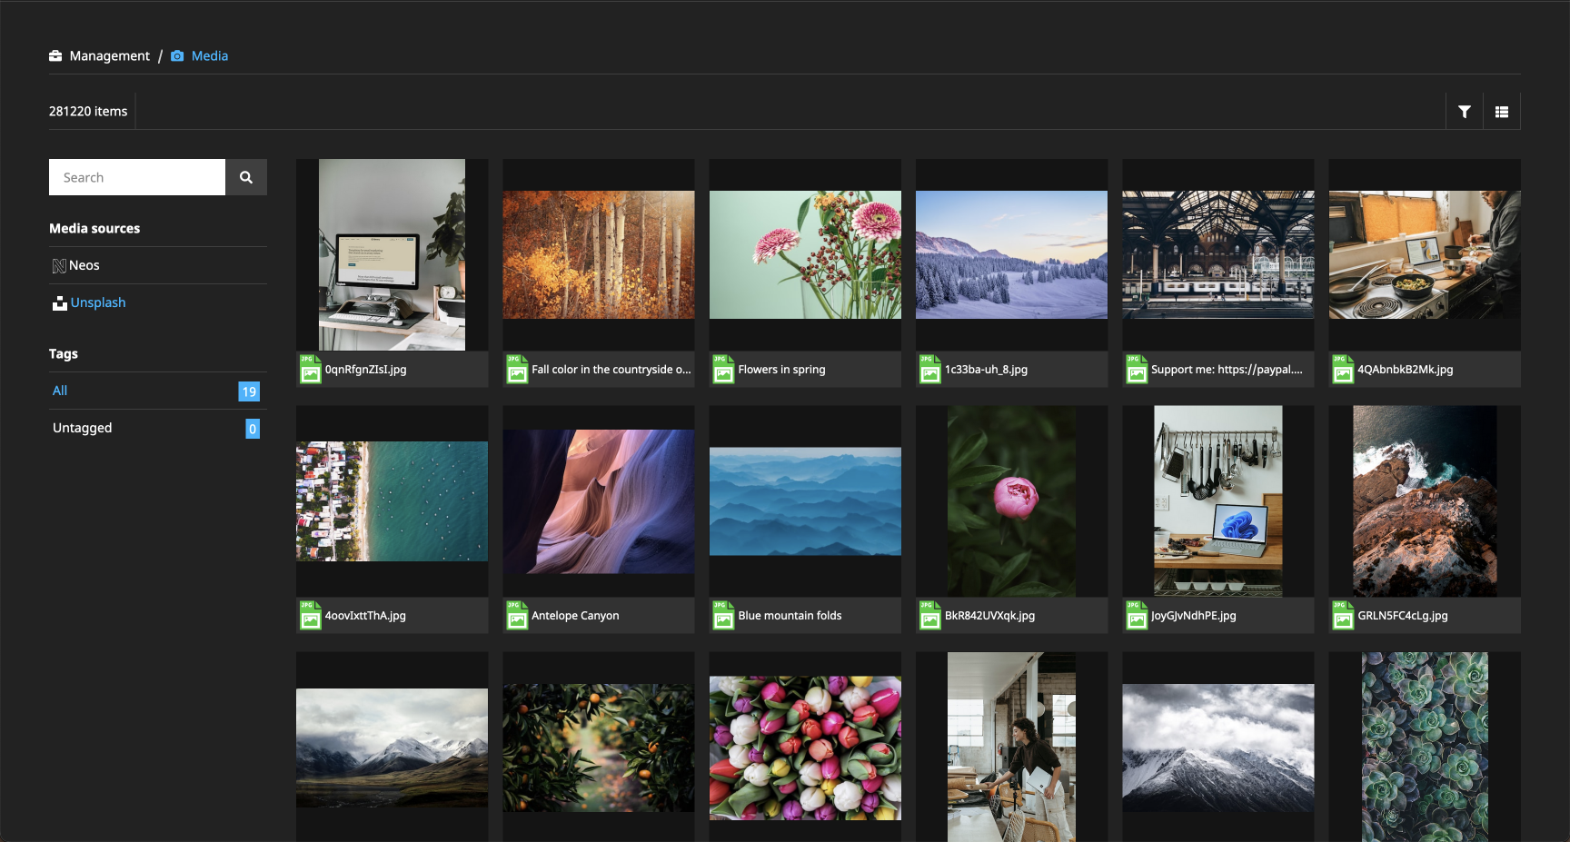Click JPG icon beside Support me caption

(x=1137, y=370)
